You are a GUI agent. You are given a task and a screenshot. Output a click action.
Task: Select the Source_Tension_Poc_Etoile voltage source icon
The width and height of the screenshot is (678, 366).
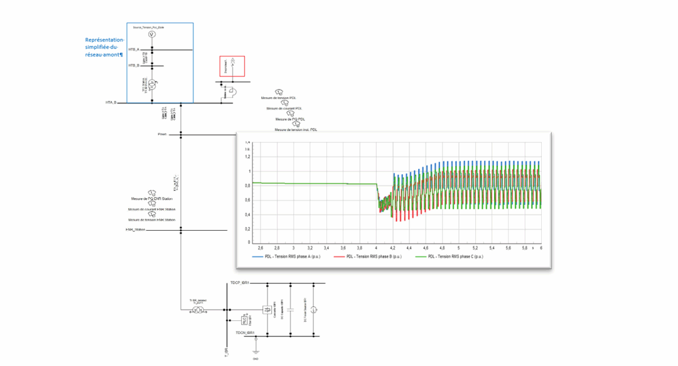point(151,34)
